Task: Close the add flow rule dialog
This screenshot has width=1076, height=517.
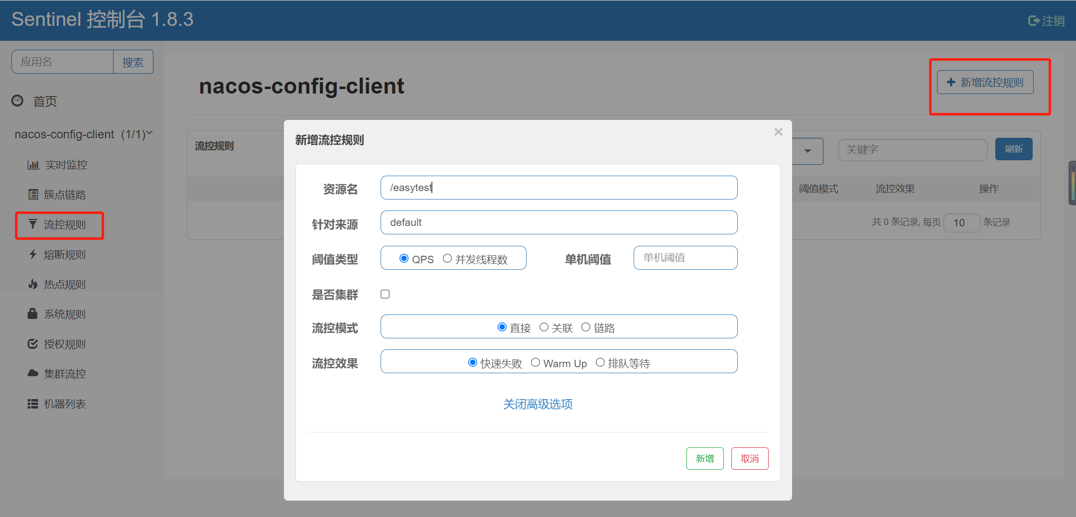Action: pyautogui.click(x=779, y=132)
